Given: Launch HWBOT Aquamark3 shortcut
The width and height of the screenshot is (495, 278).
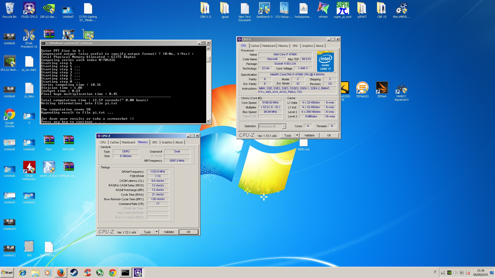Looking at the screenshot, I should point(401,91).
